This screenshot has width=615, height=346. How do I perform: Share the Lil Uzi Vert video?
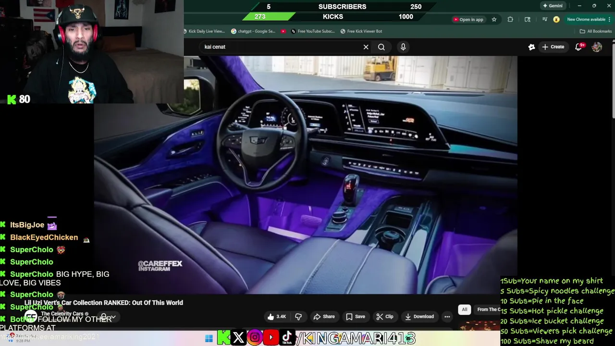(324, 317)
